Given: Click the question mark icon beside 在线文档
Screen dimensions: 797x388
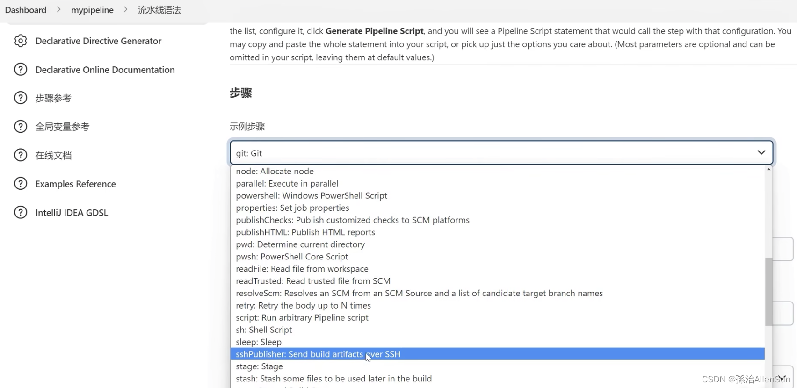Looking at the screenshot, I should click(21, 155).
